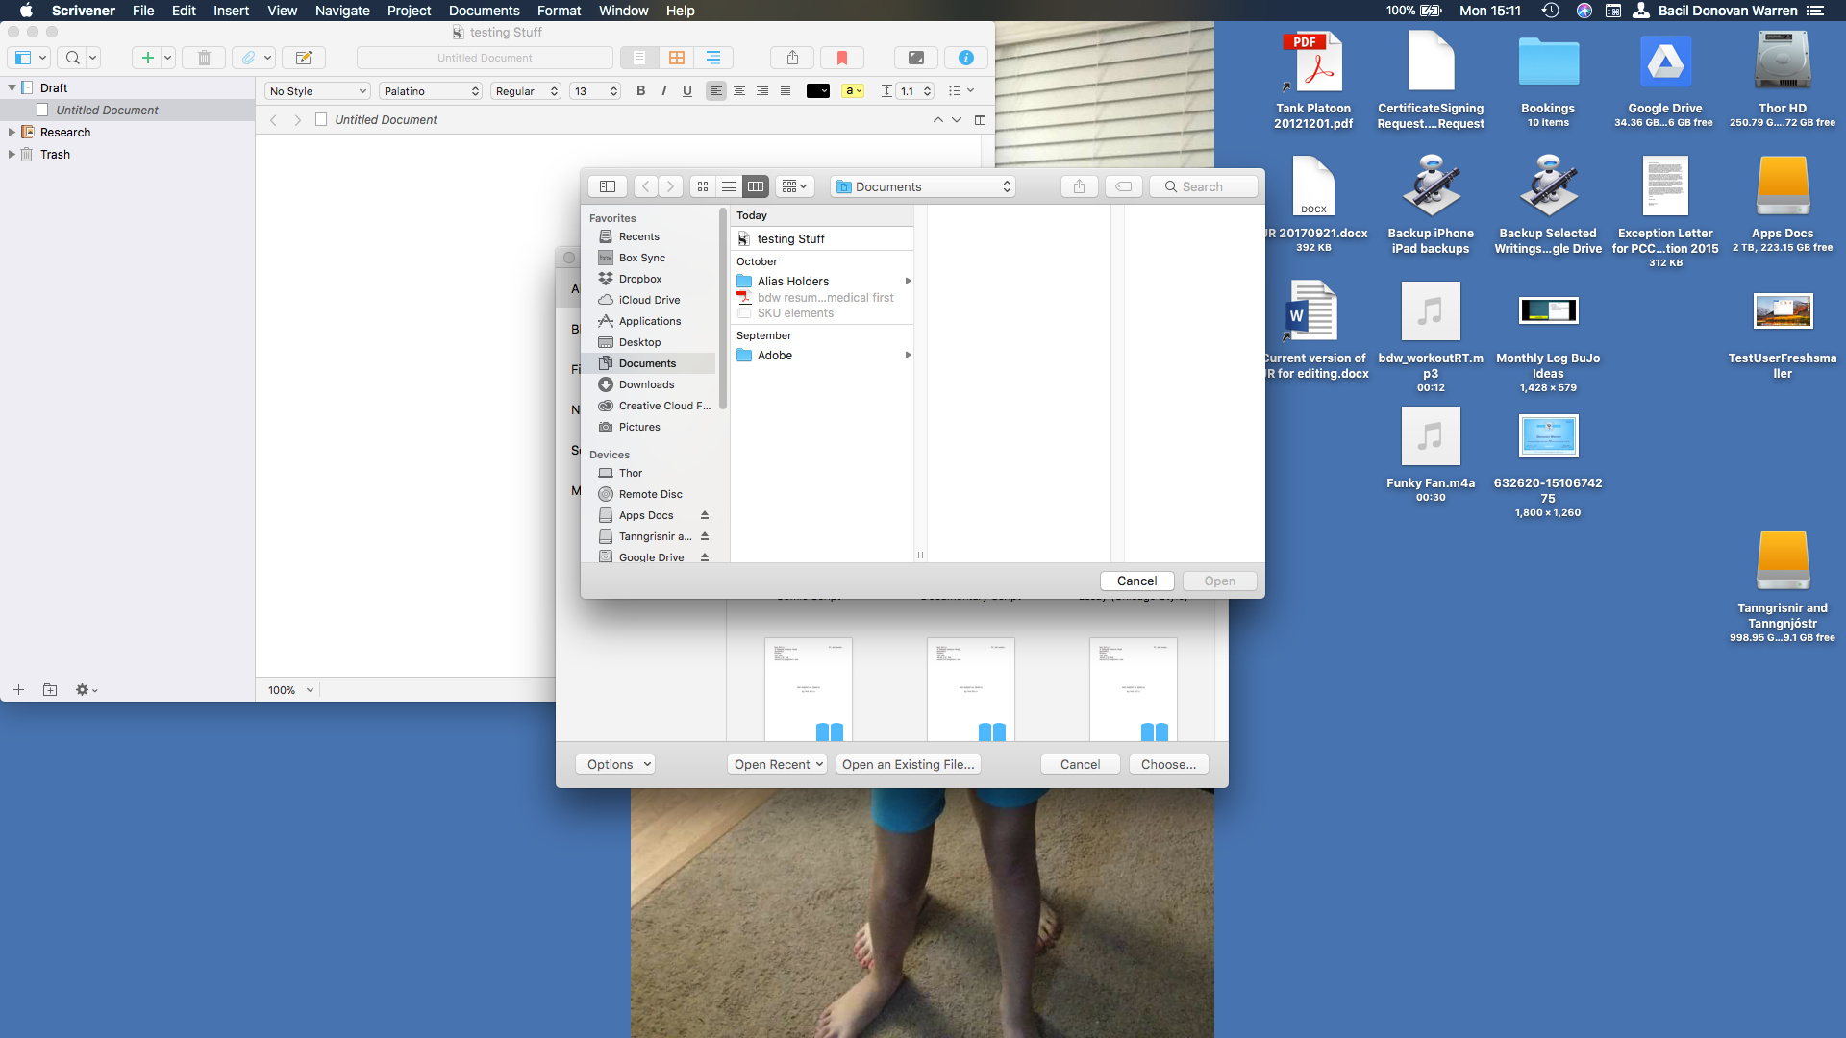Set text alignment to justified
The image size is (1846, 1038).
click(x=786, y=91)
